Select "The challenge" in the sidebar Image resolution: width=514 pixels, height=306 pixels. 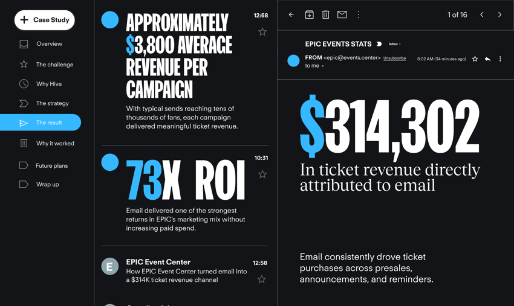click(54, 65)
